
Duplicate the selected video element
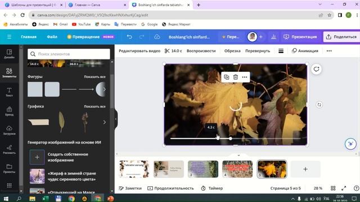click(226, 77)
